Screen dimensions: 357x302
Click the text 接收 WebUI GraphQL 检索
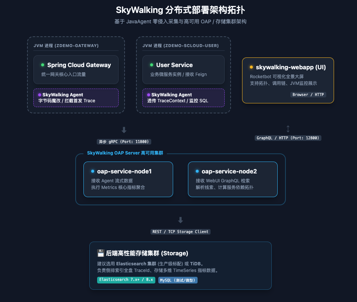(223, 181)
